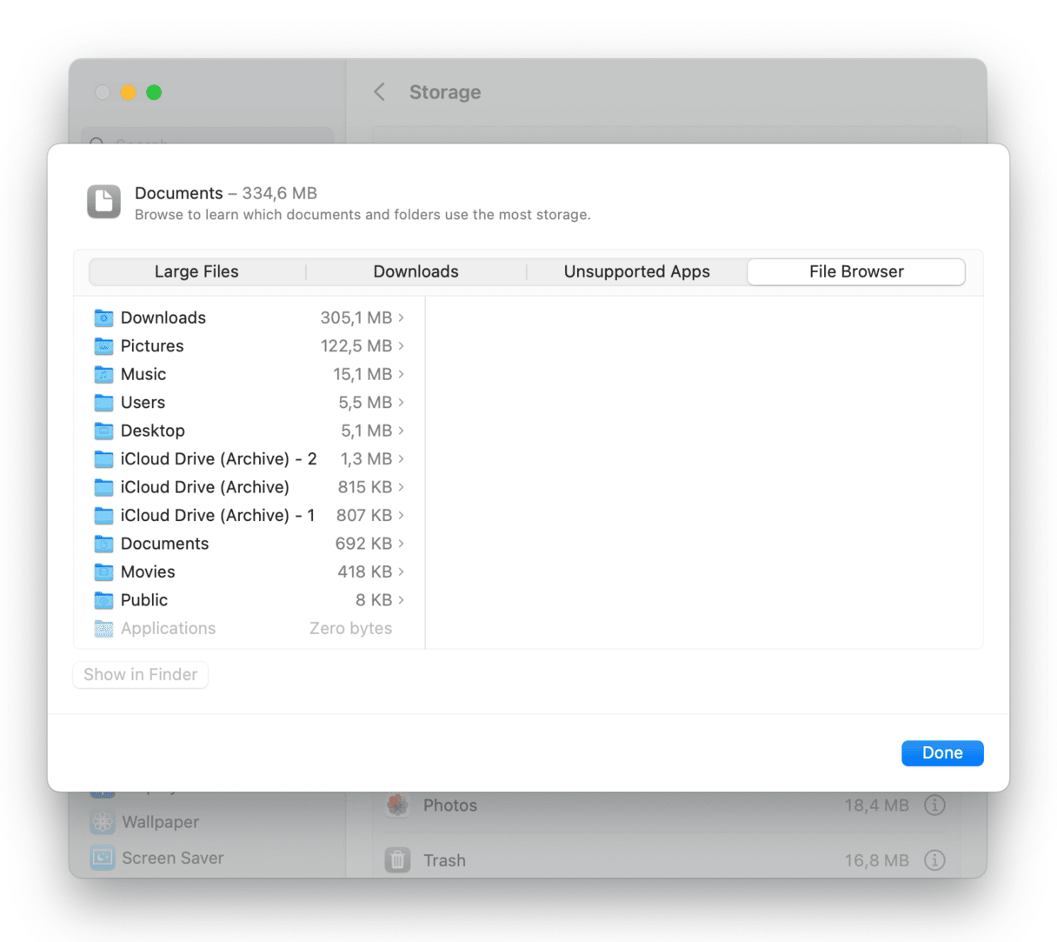Expand the Downloads folder chevron
Viewport: 1057px width, 942px height.
tap(401, 318)
